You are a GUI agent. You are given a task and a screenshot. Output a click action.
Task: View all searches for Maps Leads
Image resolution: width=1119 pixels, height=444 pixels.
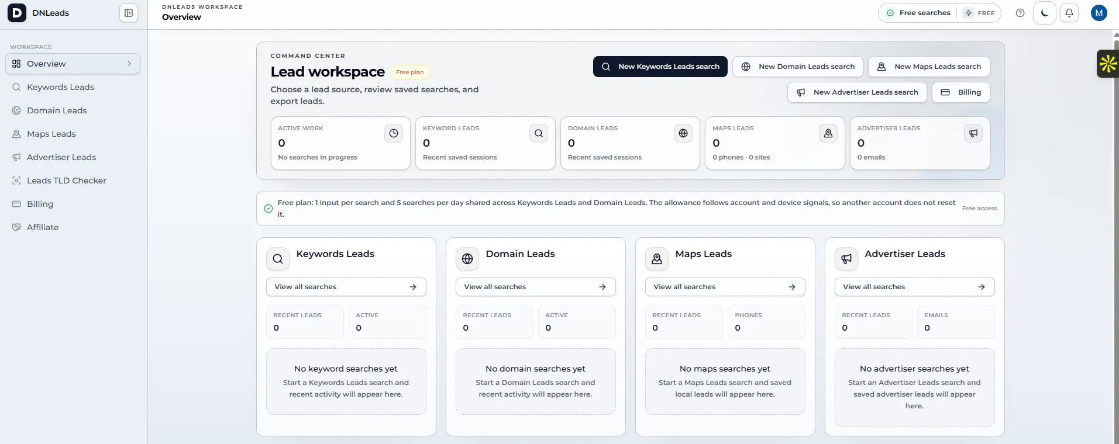[725, 287]
